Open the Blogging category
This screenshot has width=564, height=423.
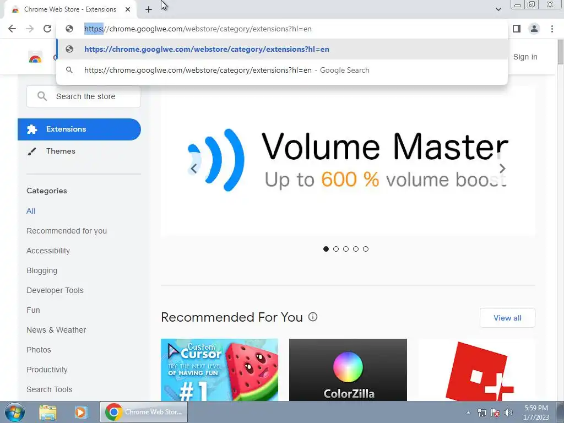point(42,270)
